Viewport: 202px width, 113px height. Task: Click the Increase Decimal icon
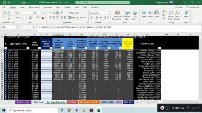(x=104, y=18)
